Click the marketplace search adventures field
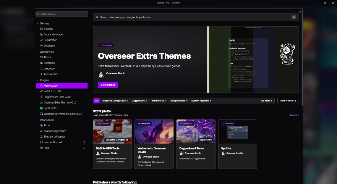 click(x=196, y=17)
